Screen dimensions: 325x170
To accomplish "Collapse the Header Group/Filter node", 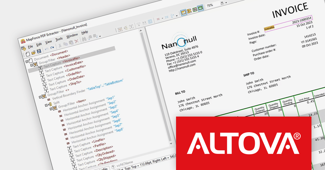I will pos(32,65).
